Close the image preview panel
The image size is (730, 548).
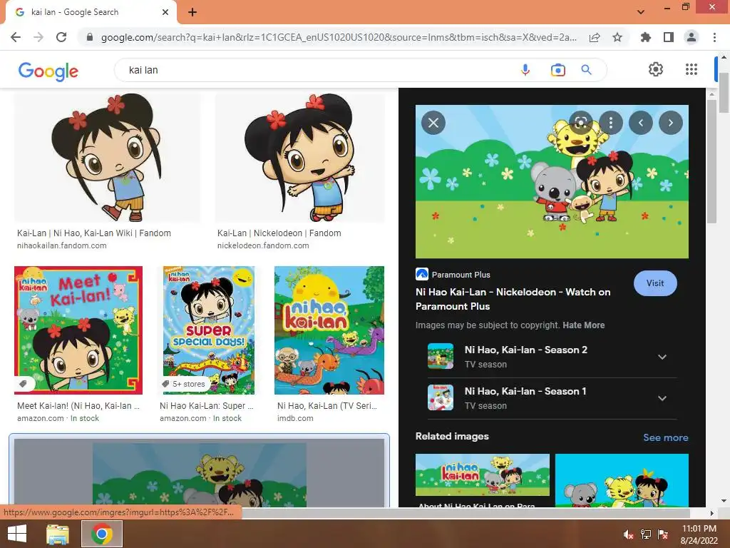(433, 123)
